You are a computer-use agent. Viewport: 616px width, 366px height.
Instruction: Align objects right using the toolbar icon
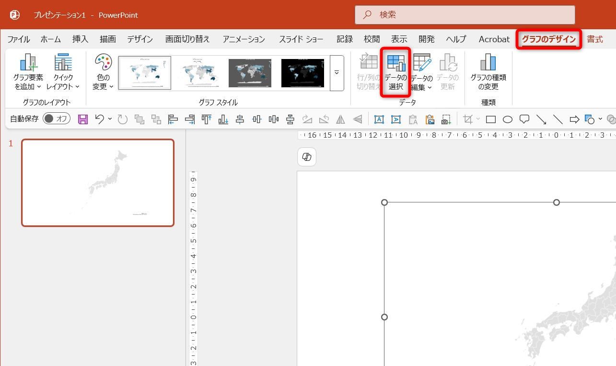[x=190, y=119]
